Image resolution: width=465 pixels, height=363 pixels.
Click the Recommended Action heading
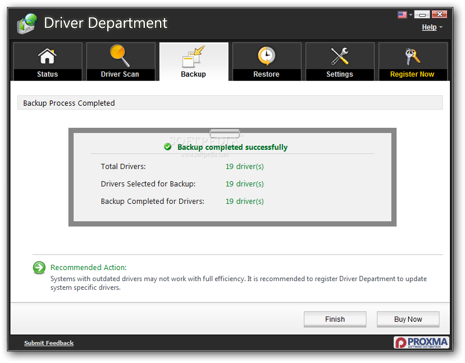click(x=88, y=268)
